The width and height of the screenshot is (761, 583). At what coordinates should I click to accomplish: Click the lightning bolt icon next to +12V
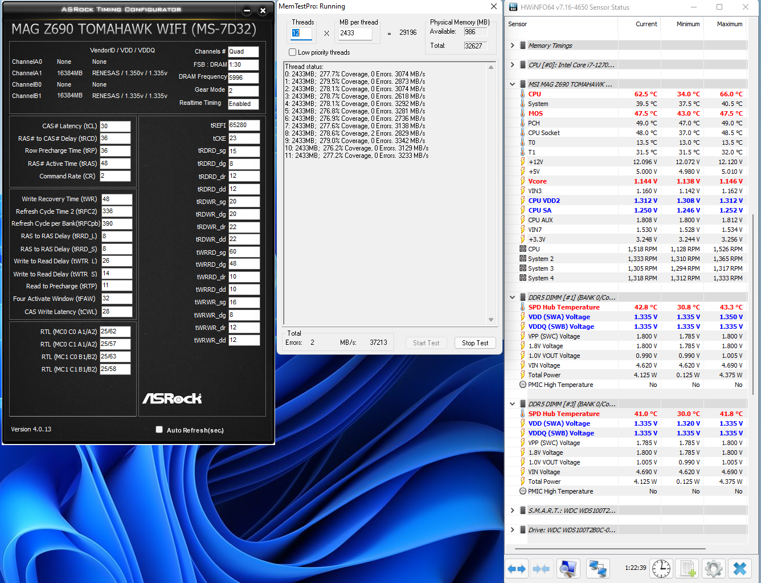tap(522, 162)
